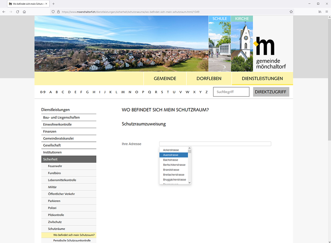Image resolution: width=331 pixels, height=243 pixels.
Task: Open tracking protection shield icon
Action: (53, 12)
